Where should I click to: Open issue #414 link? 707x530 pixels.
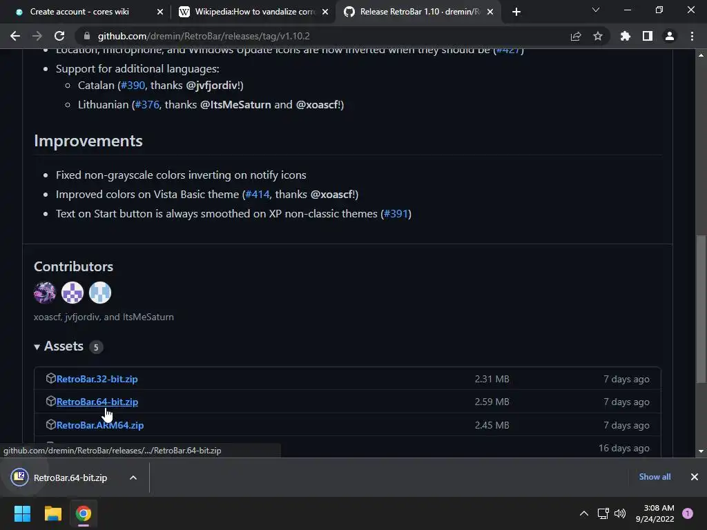click(258, 194)
